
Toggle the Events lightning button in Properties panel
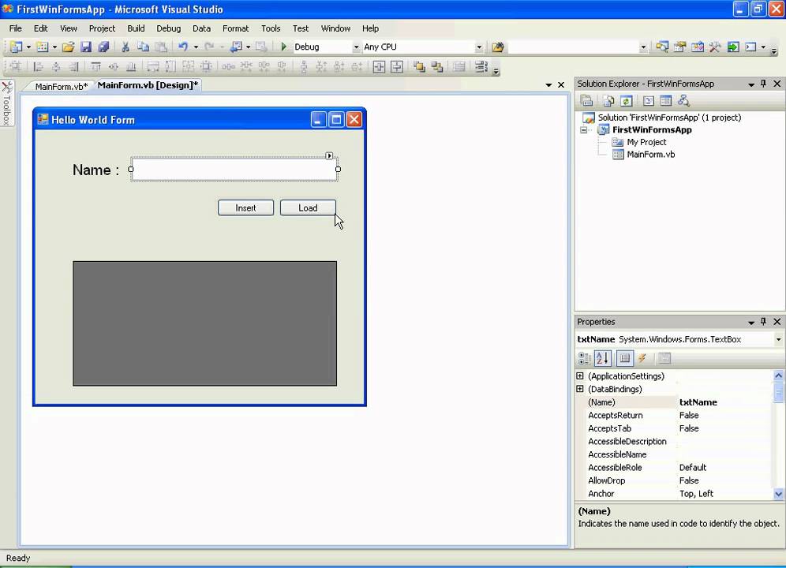[x=642, y=358]
